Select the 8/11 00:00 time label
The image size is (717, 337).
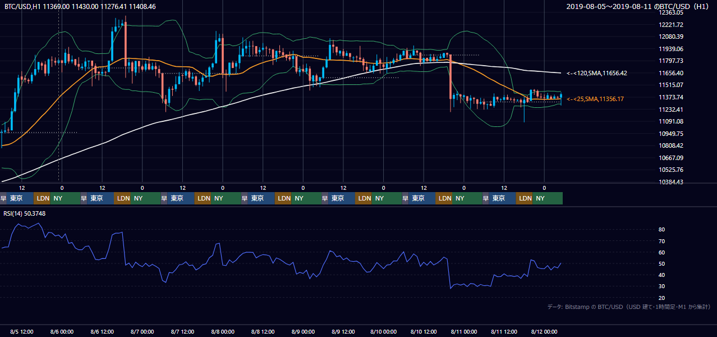tap(464, 332)
